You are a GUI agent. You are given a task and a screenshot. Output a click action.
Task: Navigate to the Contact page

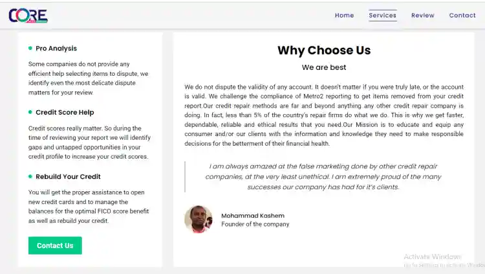462,16
